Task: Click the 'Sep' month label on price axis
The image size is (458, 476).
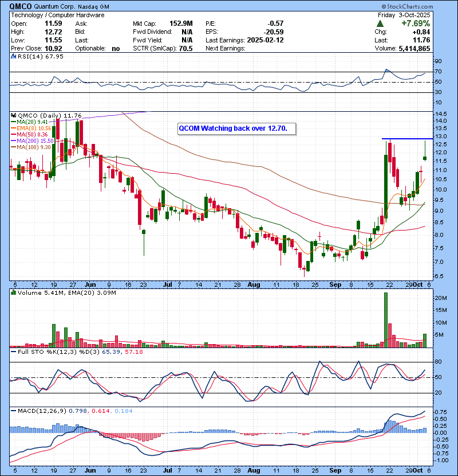Action: (x=335, y=285)
